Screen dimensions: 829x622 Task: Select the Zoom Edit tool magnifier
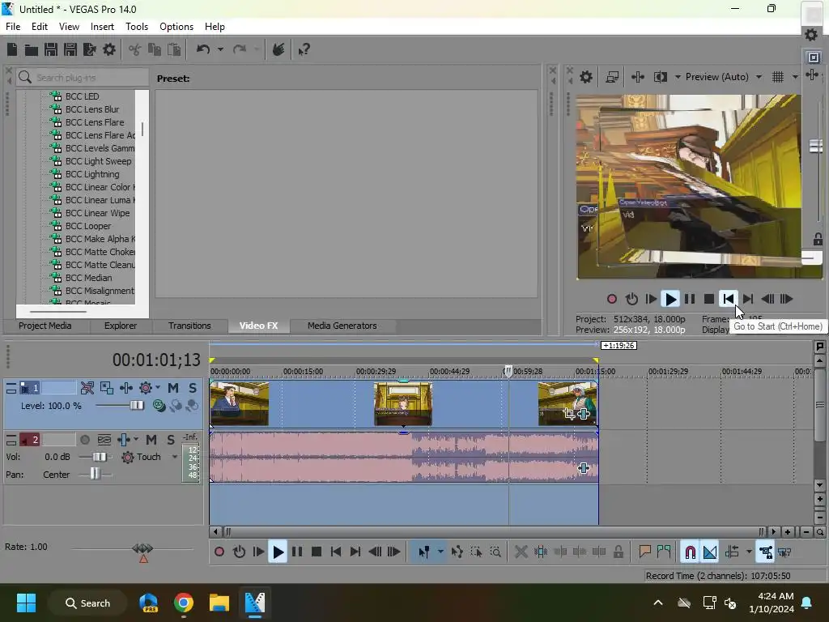coord(495,552)
